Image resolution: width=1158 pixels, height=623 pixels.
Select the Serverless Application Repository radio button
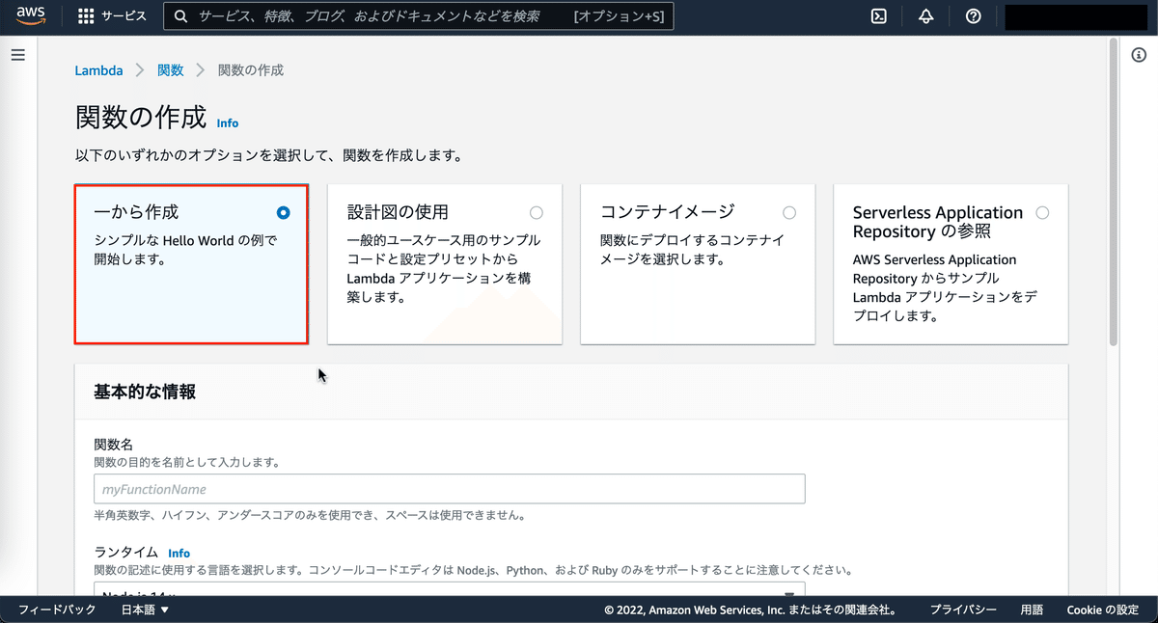[x=1042, y=213]
